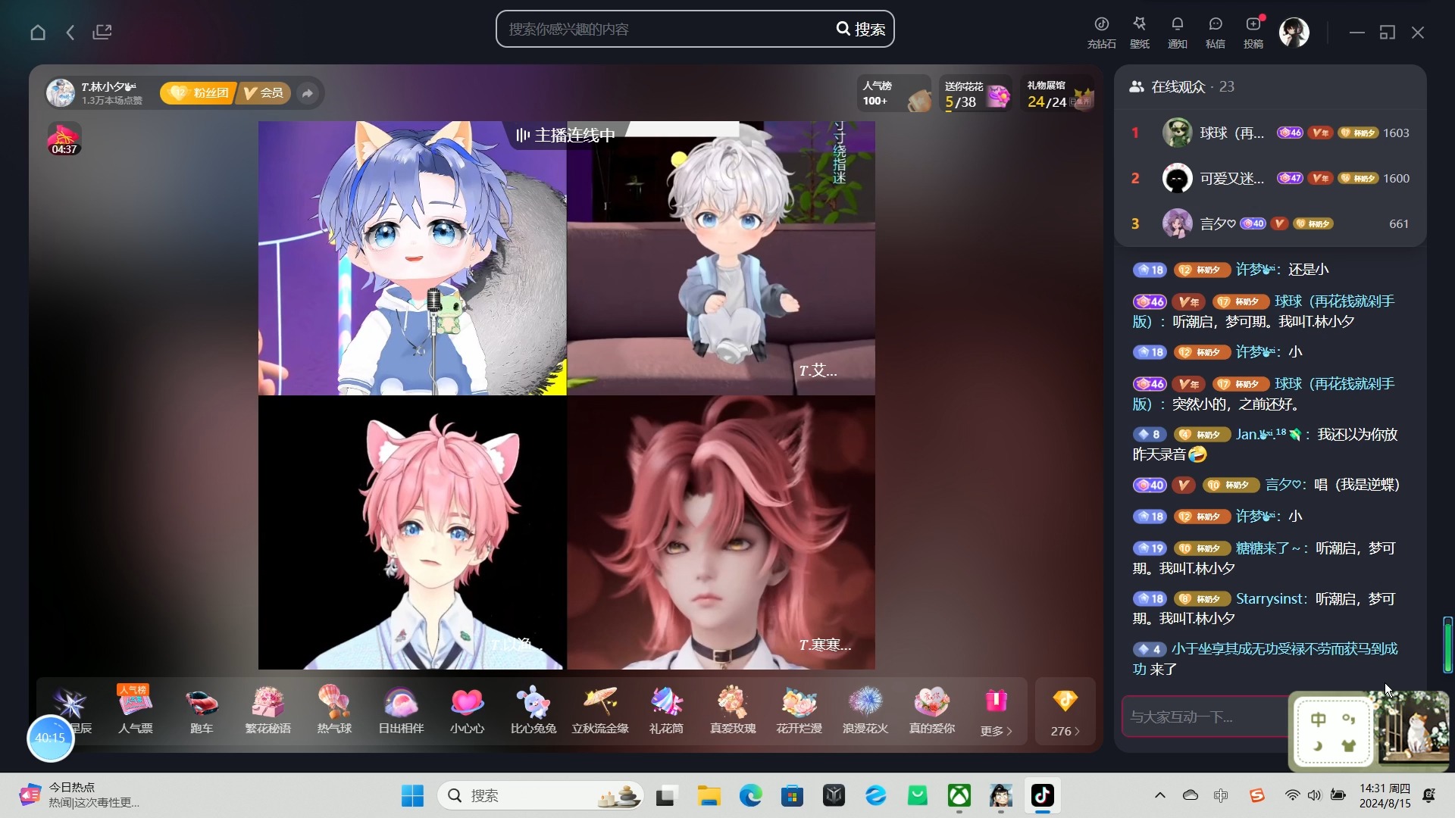Click username Starrysinst in chat
Viewport: 1455px width, 818px height.
click(1271, 598)
